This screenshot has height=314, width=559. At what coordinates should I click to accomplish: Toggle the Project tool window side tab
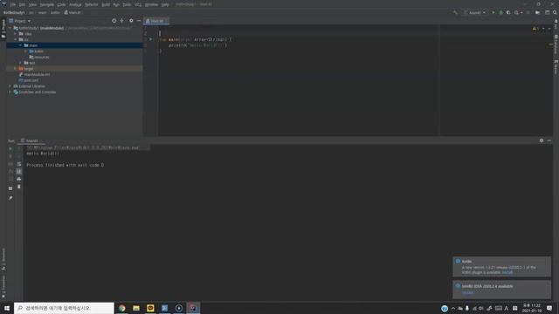pos(3,29)
